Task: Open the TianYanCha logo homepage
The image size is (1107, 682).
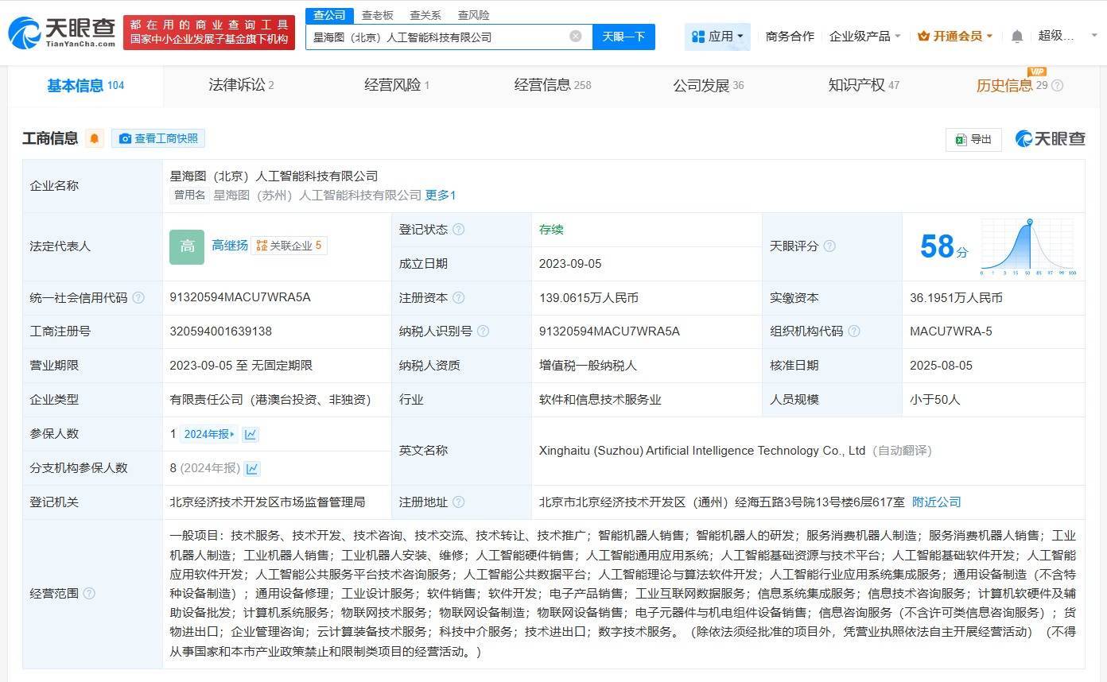Action: coord(62,33)
